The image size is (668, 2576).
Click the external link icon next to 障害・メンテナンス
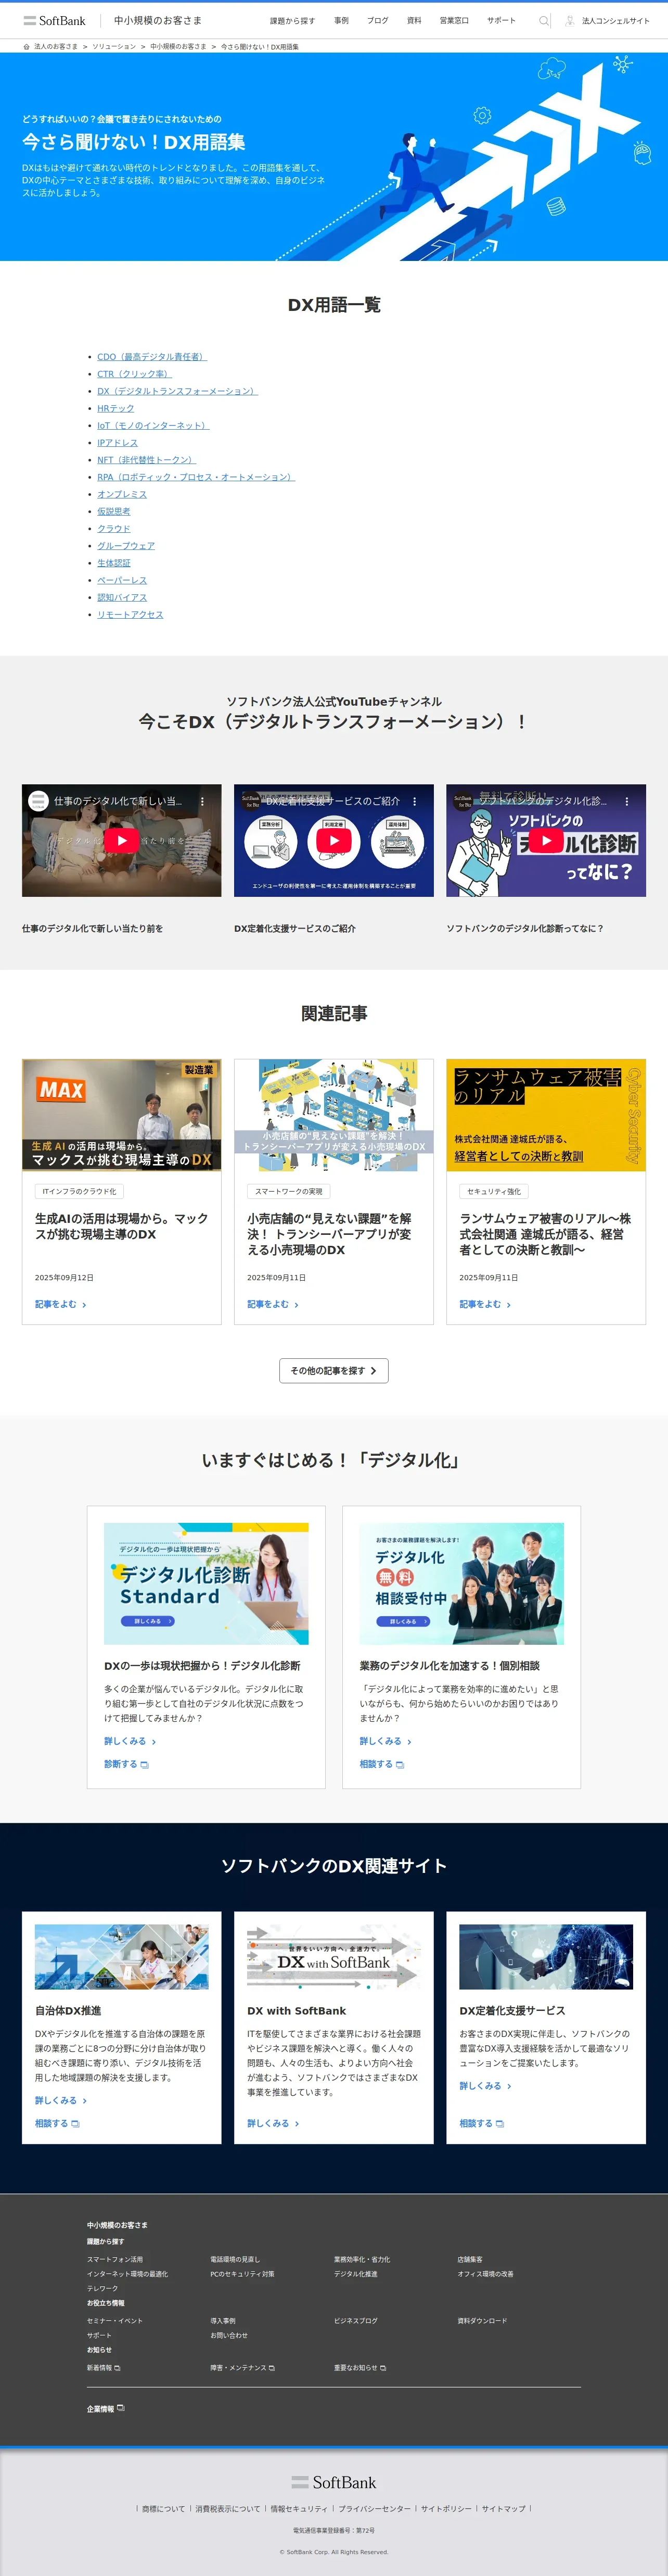point(272,2368)
